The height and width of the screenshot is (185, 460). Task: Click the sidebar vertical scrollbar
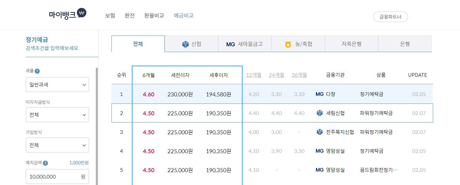click(x=97, y=126)
